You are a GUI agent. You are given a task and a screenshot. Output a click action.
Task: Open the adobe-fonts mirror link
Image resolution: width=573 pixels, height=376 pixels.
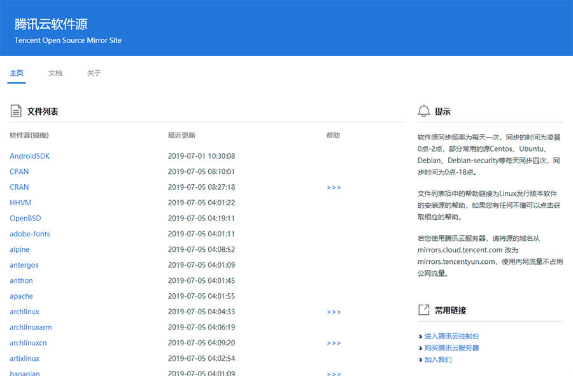click(29, 234)
